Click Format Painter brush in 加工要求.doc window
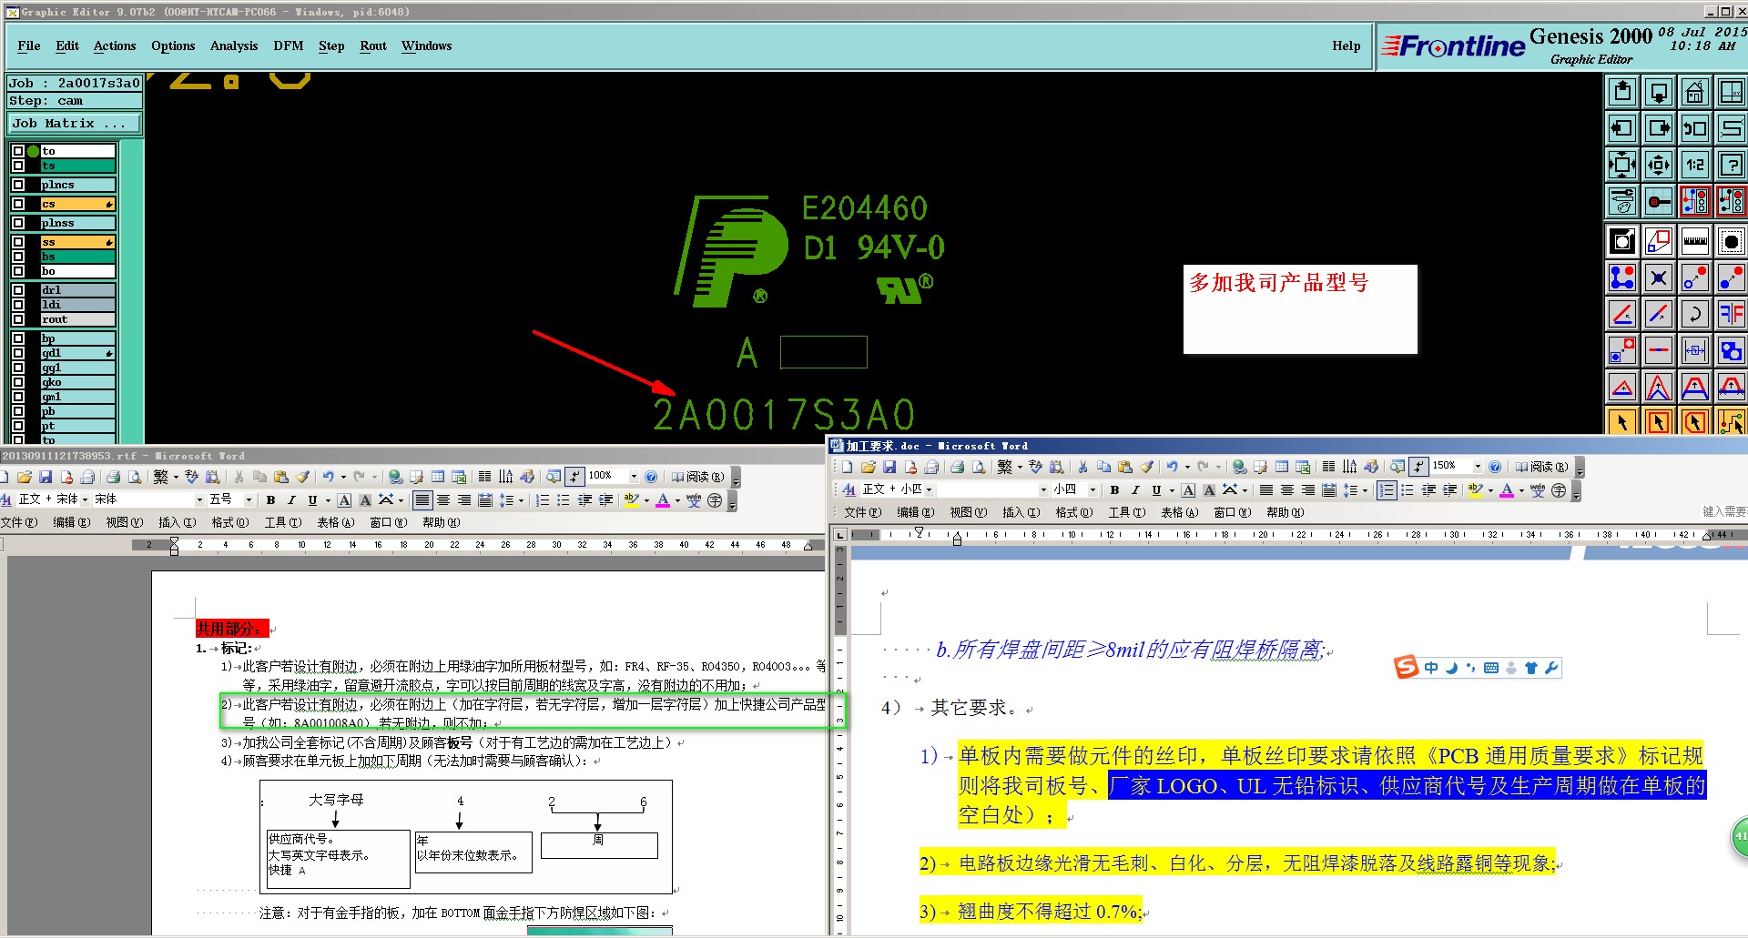1748x938 pixels. point(1146,467)
